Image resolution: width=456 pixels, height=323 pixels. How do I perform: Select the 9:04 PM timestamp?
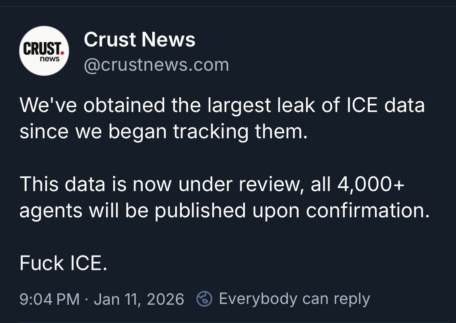click(x=48, y=298)
